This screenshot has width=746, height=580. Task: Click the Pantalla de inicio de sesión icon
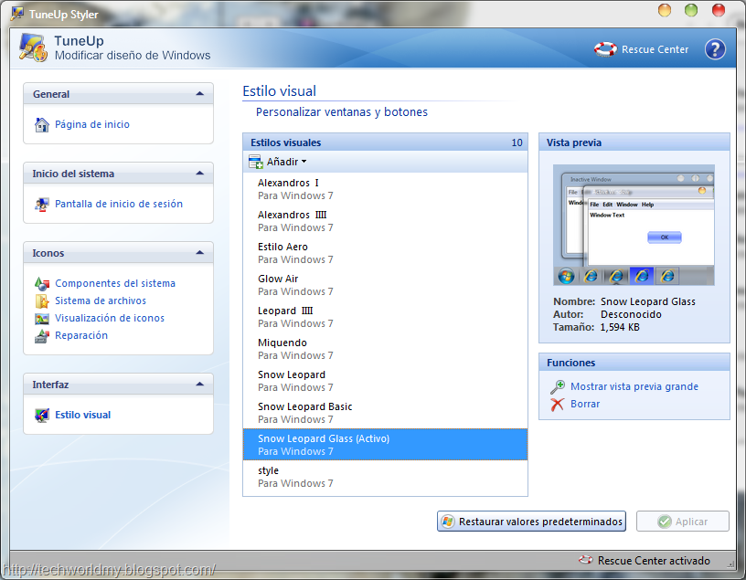tap(42, 205)
